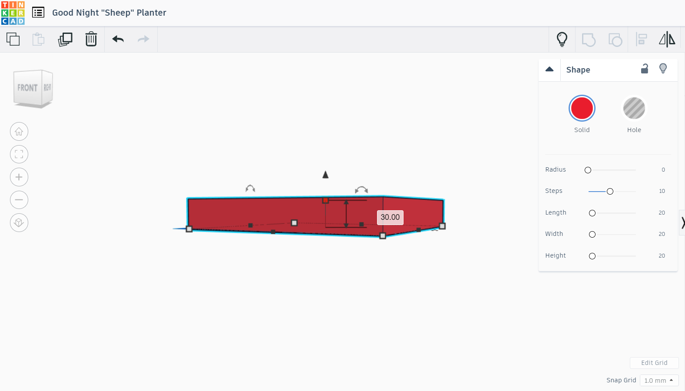Click the Width slider handle
Image resolution: width=685 pixels, height=391 pixels.
click(592, 235)
